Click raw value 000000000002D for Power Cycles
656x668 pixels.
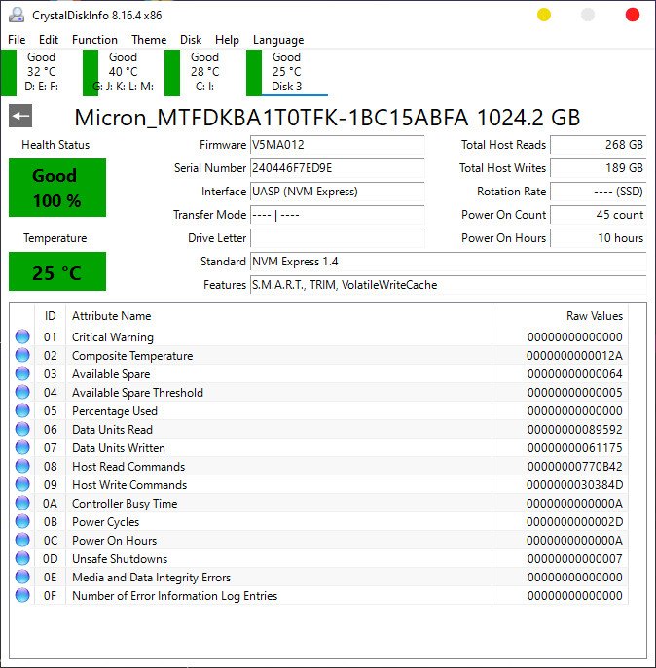tap(574, 522)
